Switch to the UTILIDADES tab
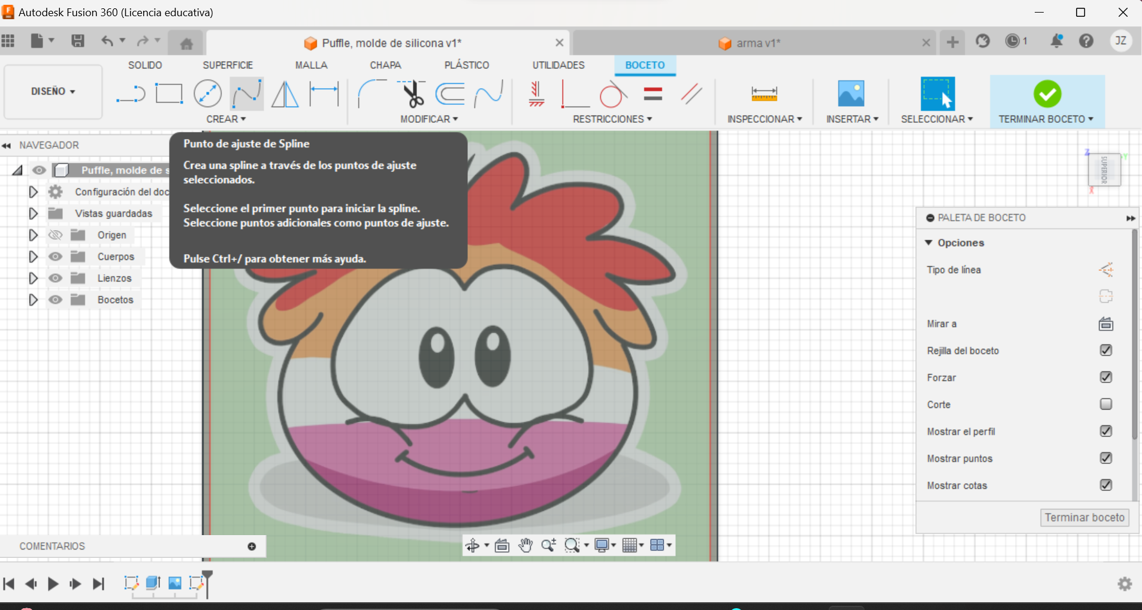This screenshot has height=610, width=1142. pyautogui.click(x=558, y=65)
